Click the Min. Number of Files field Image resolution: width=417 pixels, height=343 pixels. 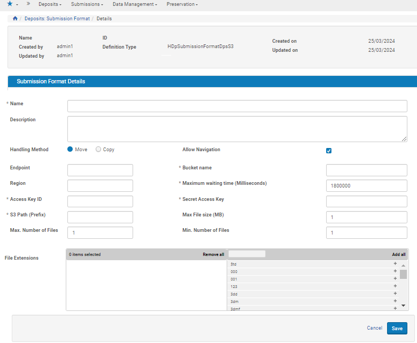[366, 233]
